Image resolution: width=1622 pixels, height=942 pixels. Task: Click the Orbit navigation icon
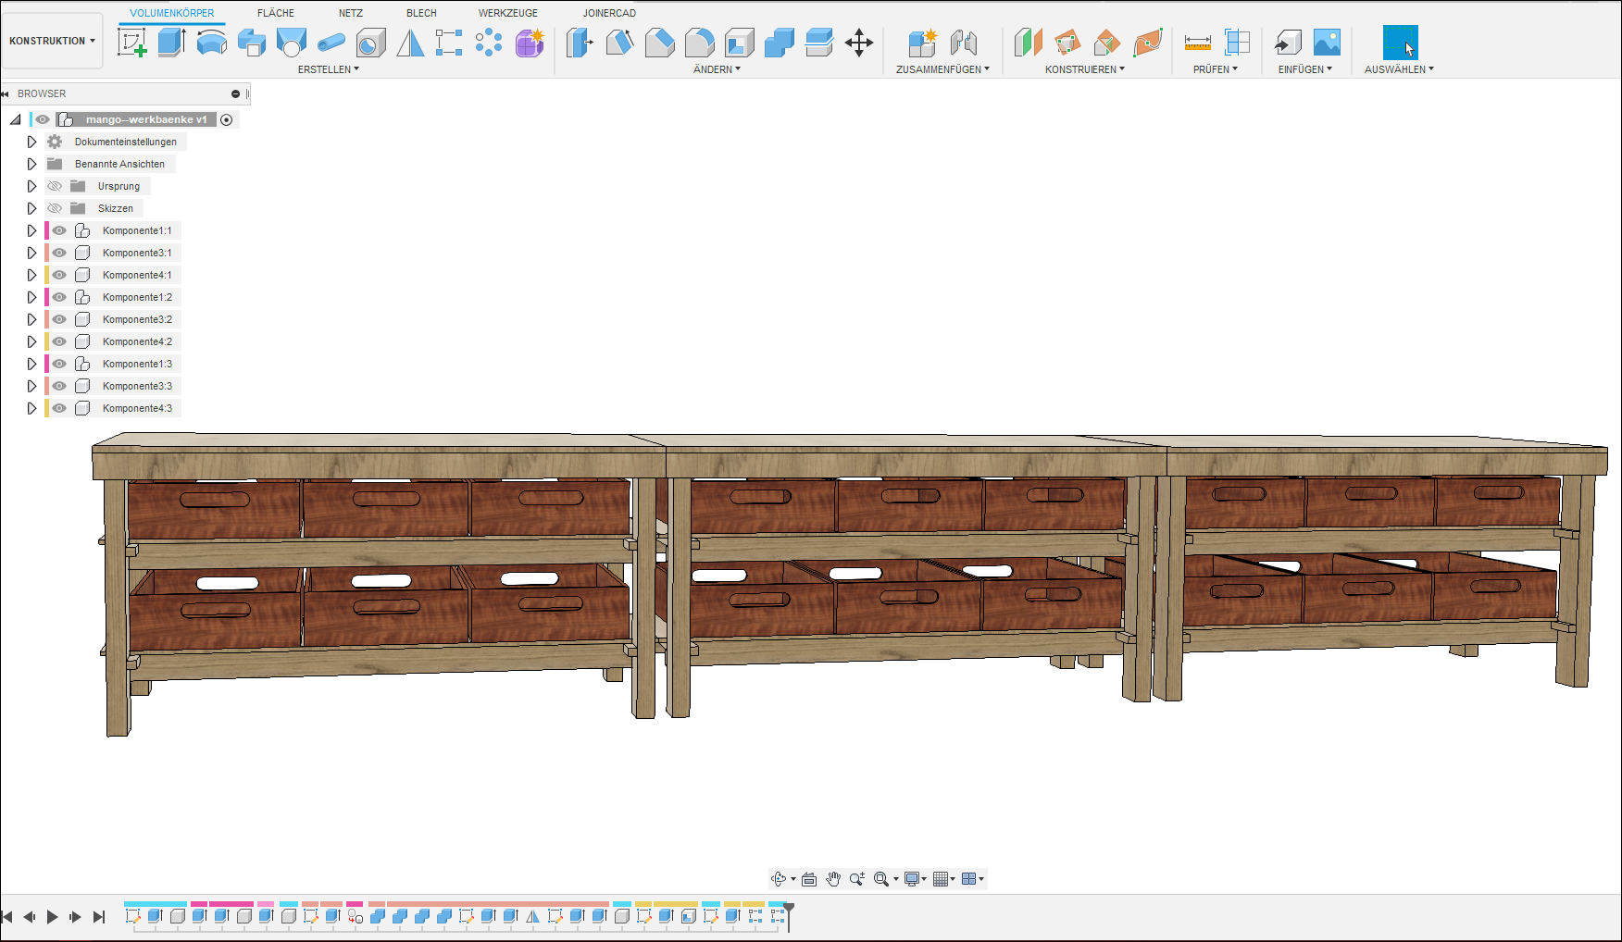click(779, 879)
